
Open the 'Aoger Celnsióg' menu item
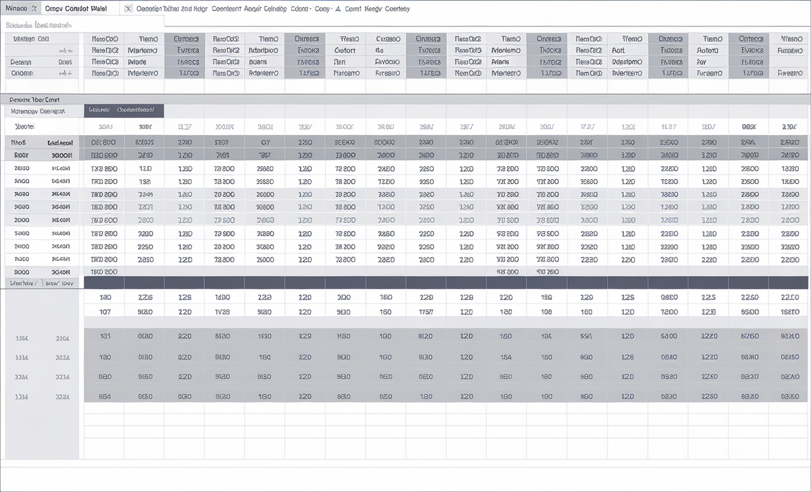pos(264,9)
